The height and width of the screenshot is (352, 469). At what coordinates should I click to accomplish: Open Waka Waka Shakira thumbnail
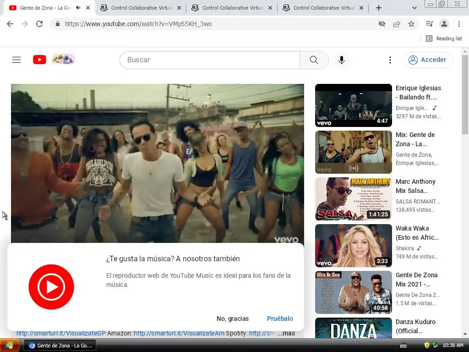(x=354, y=246)
